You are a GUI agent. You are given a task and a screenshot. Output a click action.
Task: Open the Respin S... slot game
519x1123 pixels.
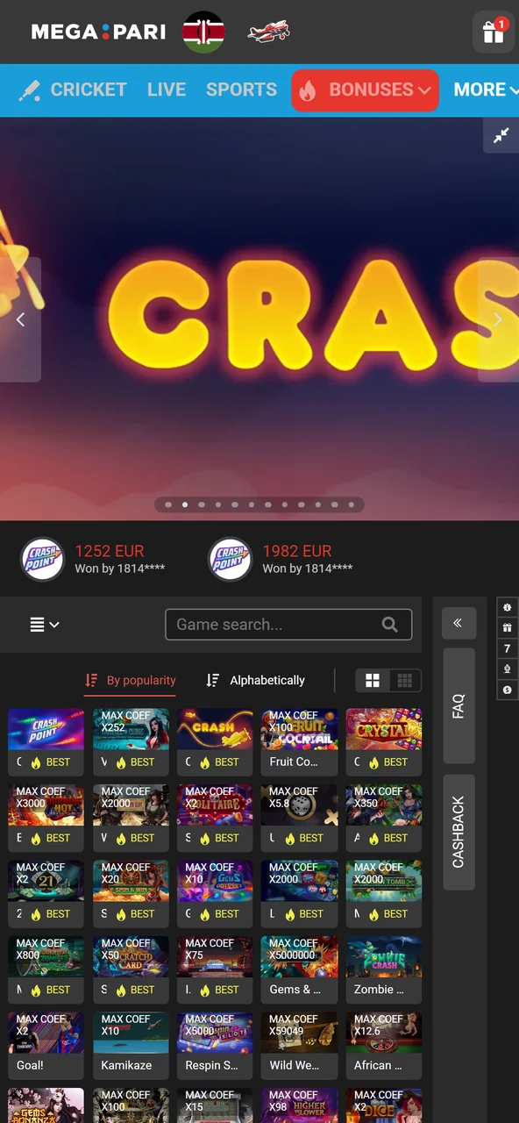coord(215,1045)
